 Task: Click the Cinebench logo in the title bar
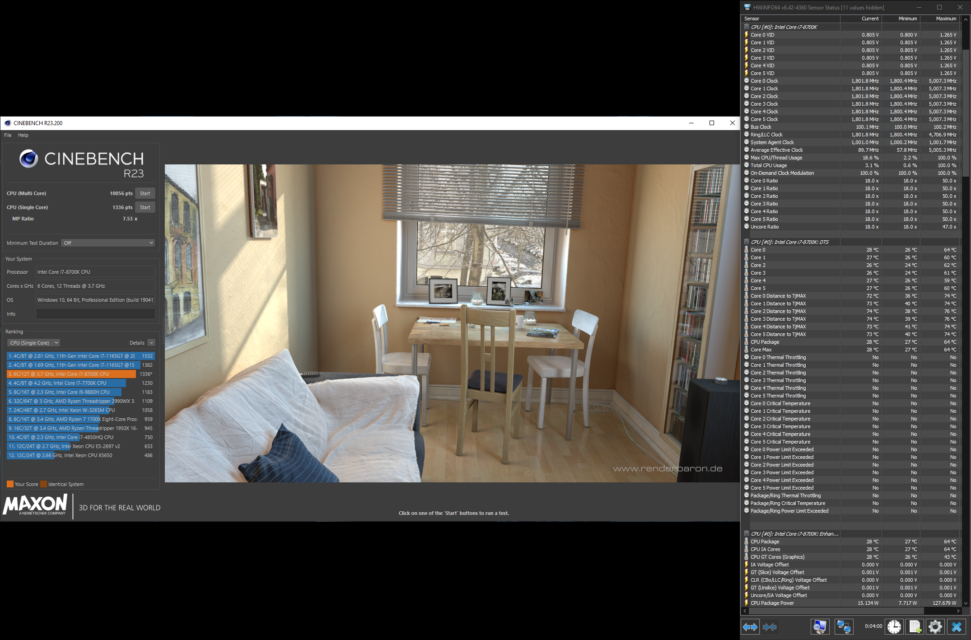point(7,123)
